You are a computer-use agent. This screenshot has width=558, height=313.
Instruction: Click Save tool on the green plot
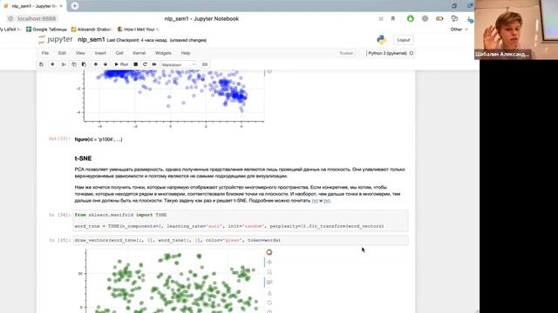[269, 293]
